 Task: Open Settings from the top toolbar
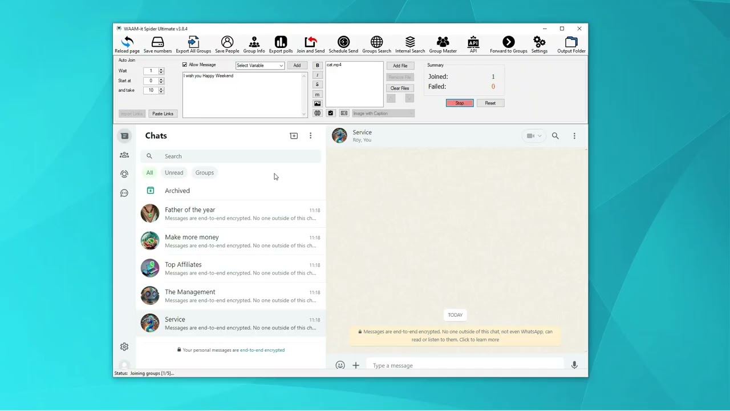pyautogui.click(x=539, y=45)
